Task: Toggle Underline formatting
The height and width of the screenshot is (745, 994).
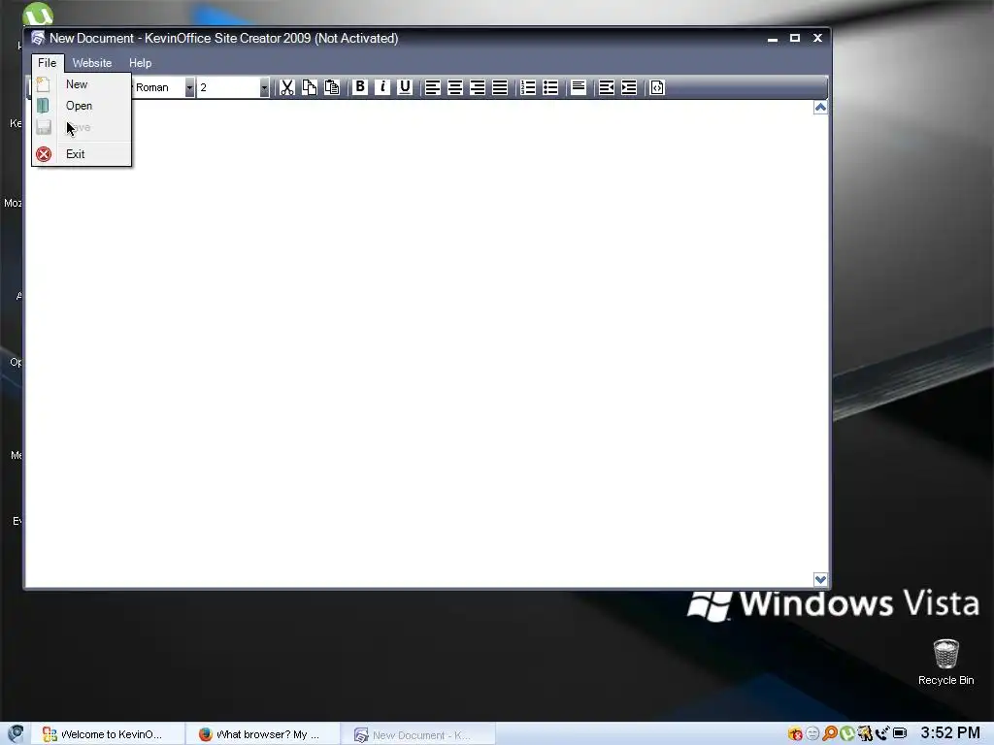Action: [x=405, y=87]
